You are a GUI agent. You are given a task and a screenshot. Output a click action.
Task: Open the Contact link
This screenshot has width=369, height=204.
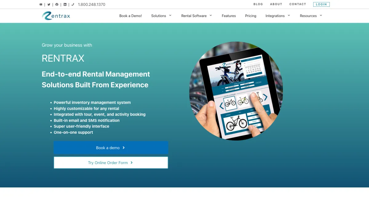point(298,4)
